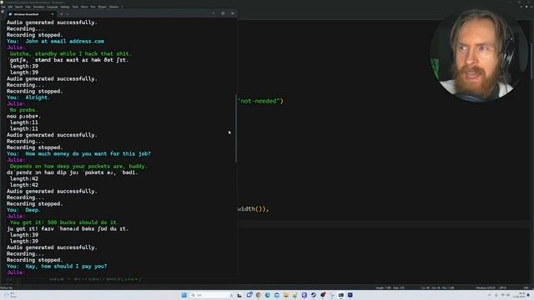
Task: Close the Windows PowerShell tab
Action: 52,14
